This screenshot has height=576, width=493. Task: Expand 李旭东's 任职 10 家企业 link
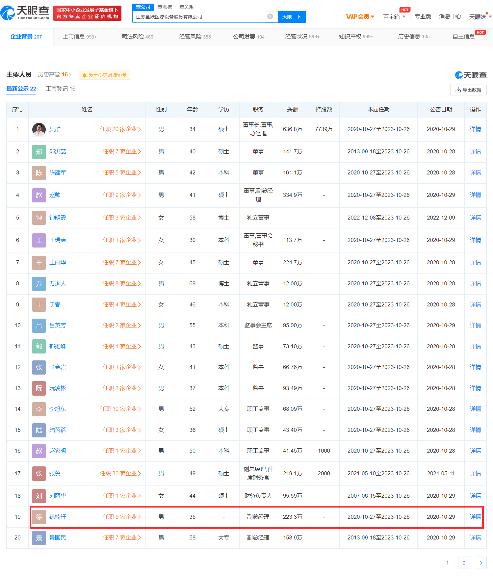pyautogui.click(x=120, y=409)
